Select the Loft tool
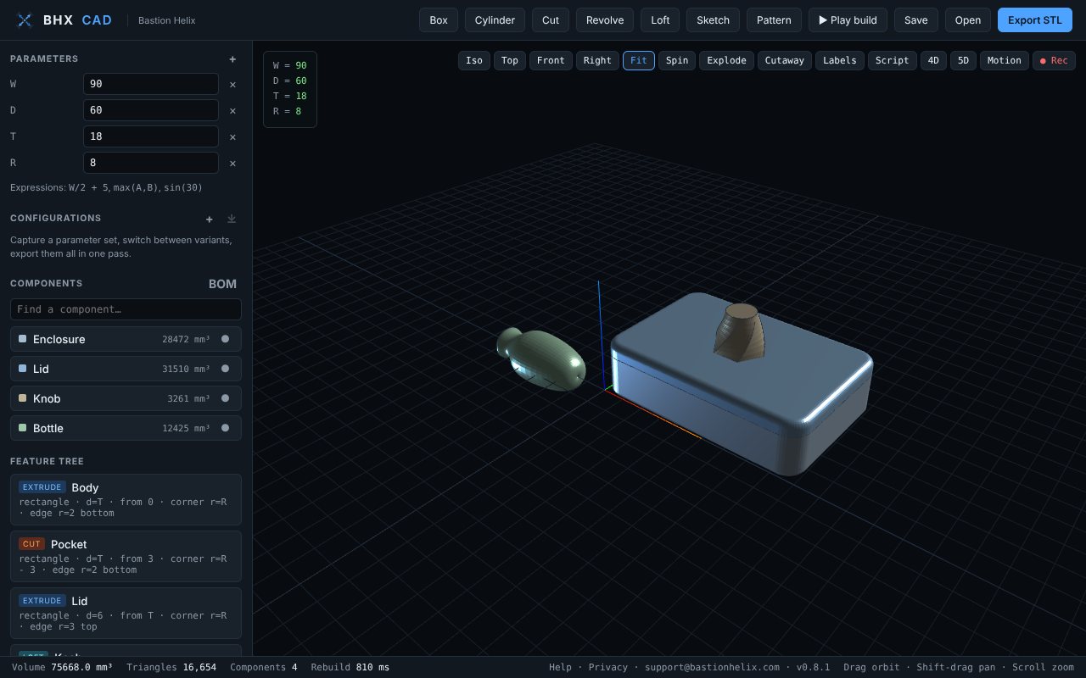The width and height of the screenshot is (1086, 678). coord(660,20)
